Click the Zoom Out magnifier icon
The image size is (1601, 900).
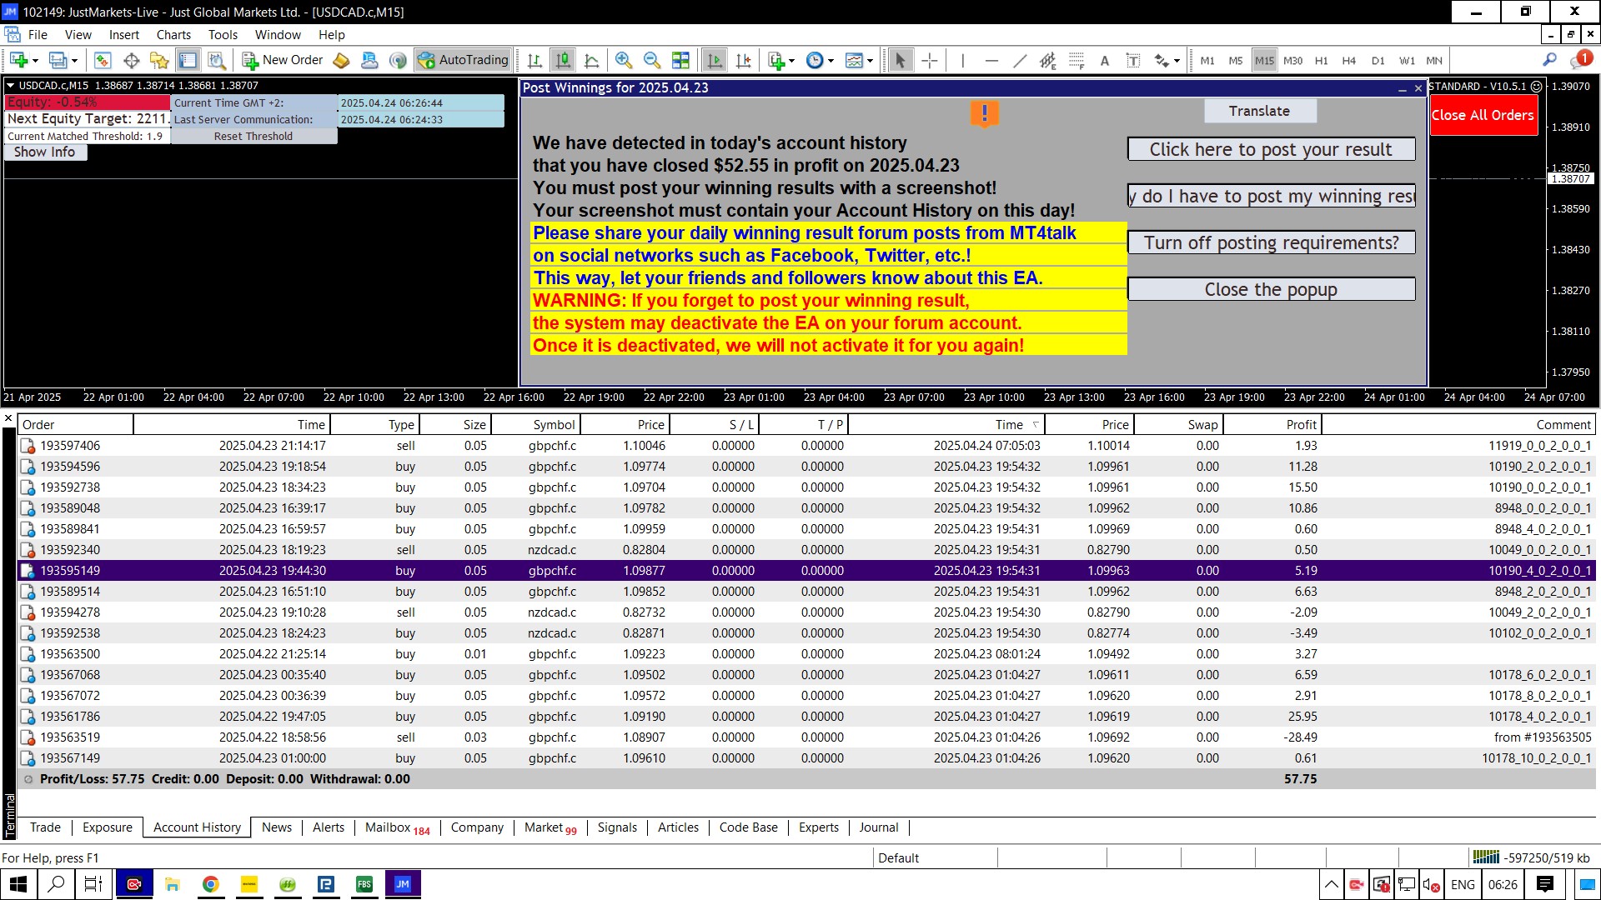pyautogui.click(x=651, y=60)
